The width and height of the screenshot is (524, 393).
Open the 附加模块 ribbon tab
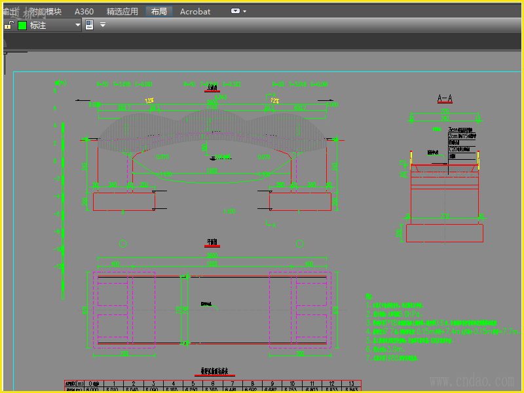point(46,11)
